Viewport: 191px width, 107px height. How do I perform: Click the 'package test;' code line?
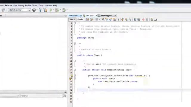click(86, 38)
